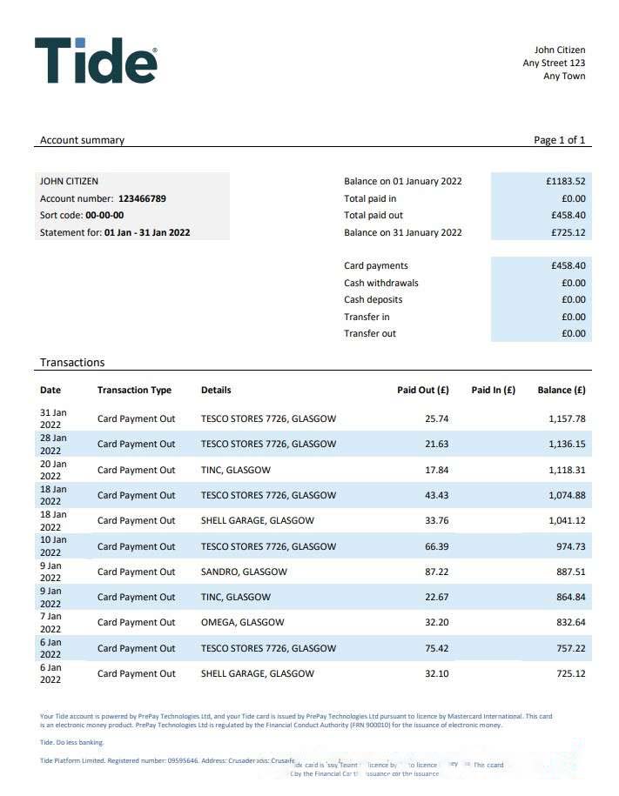Click the statement period 01 Jan - 31 Jan 2022
Screen dimensions: 619x796
(x=146, y=232)
